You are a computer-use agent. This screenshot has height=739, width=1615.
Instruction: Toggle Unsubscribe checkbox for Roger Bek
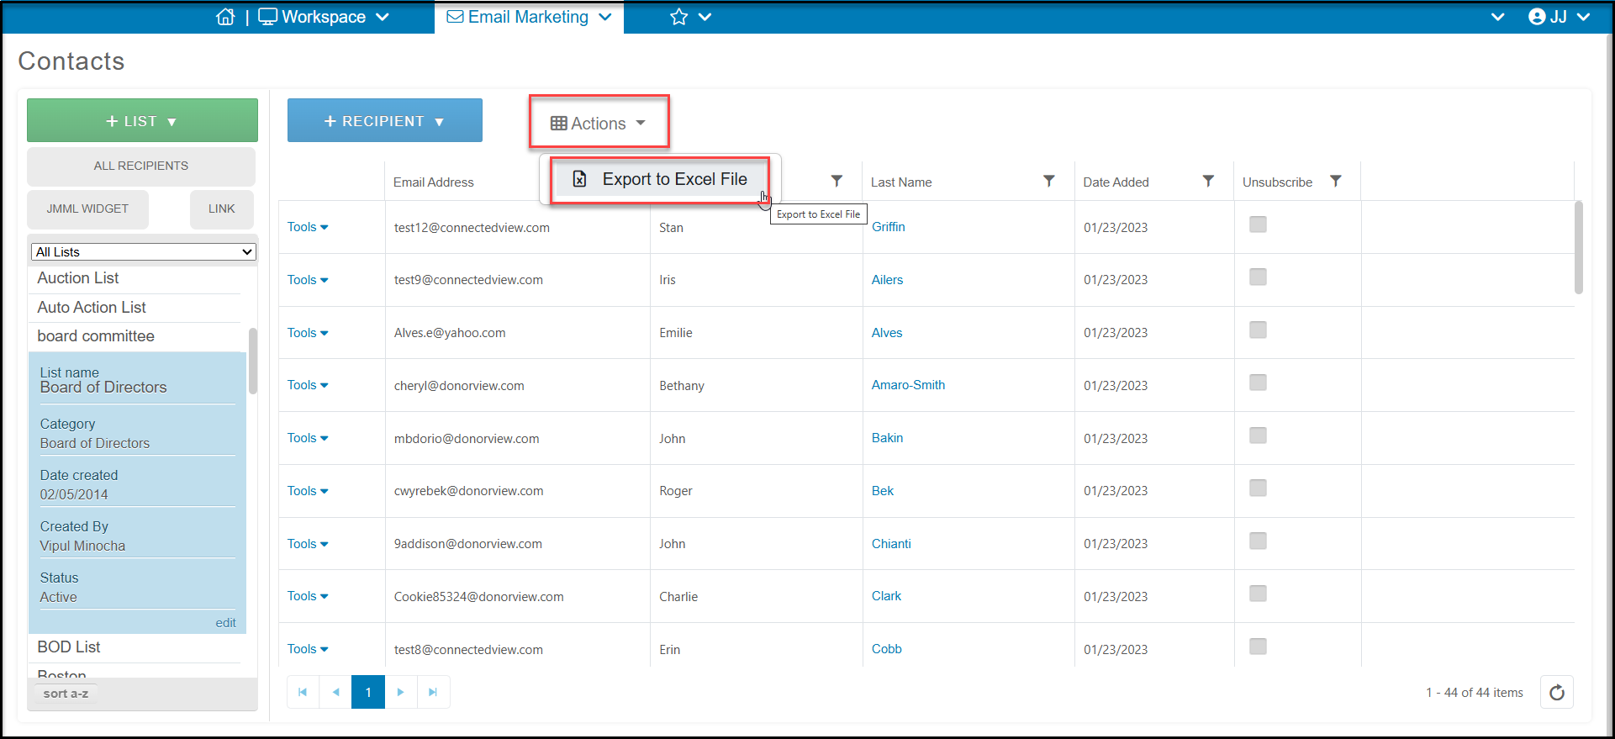coord(1258,488)
